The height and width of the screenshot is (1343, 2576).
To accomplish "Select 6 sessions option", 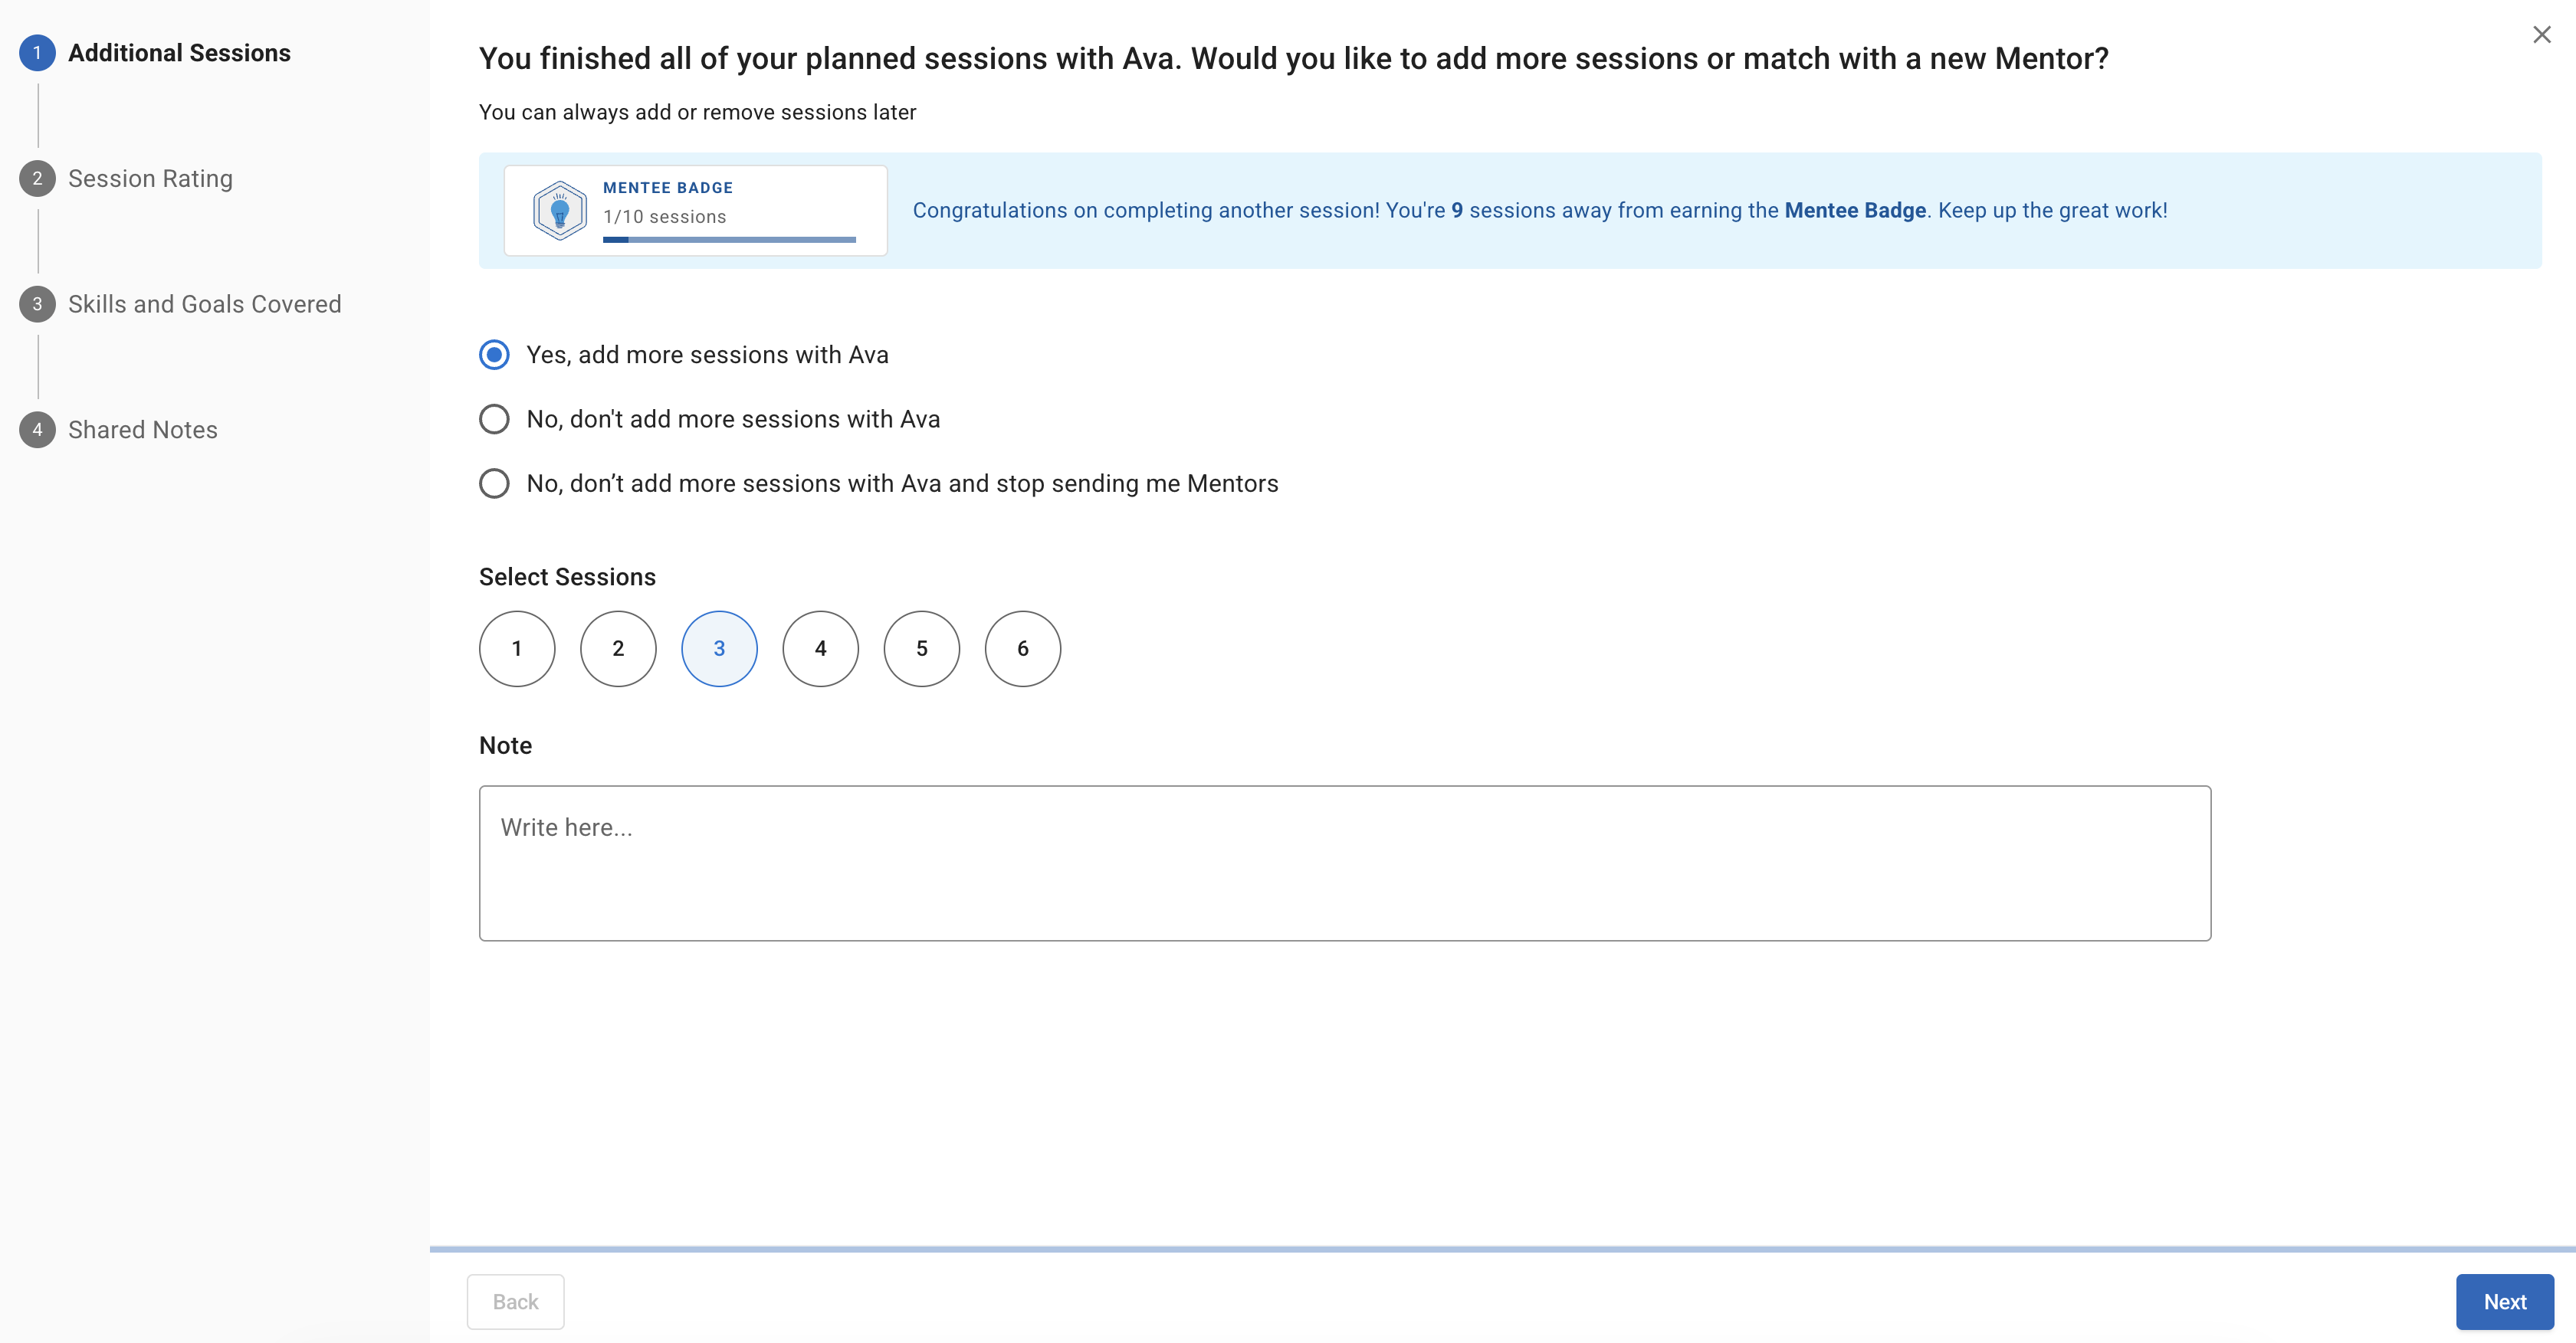I will coord(1022,649).
